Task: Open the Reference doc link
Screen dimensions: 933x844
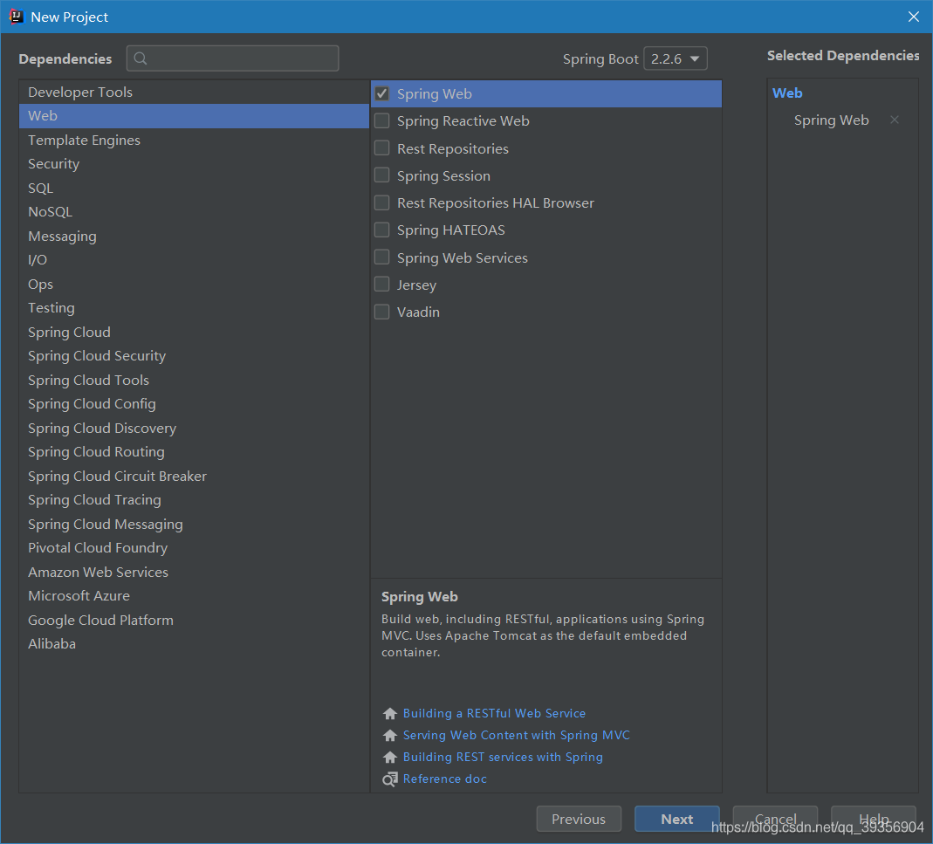Action: tap(444, 779)
